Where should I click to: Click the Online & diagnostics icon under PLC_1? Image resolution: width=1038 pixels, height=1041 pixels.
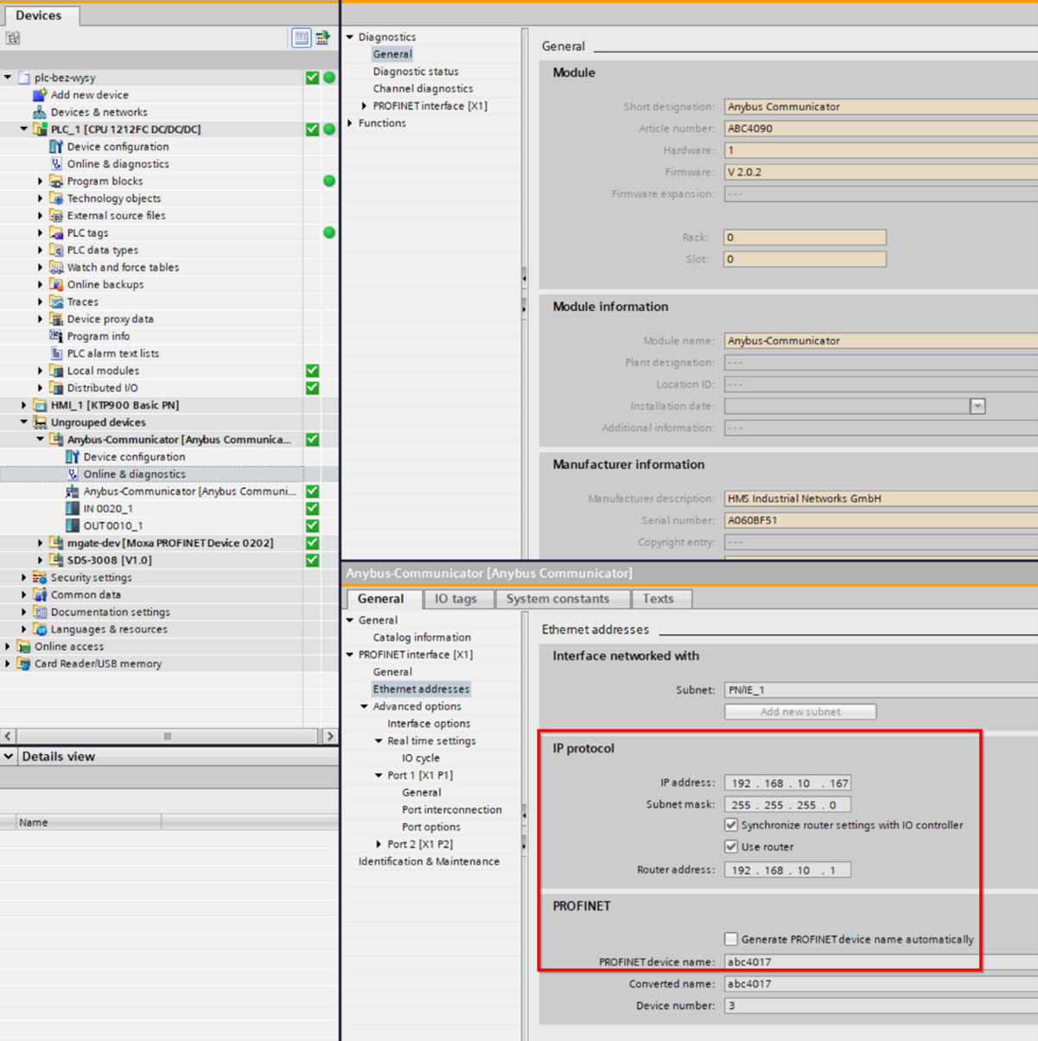pyautogui.click(x=56, y=164)
